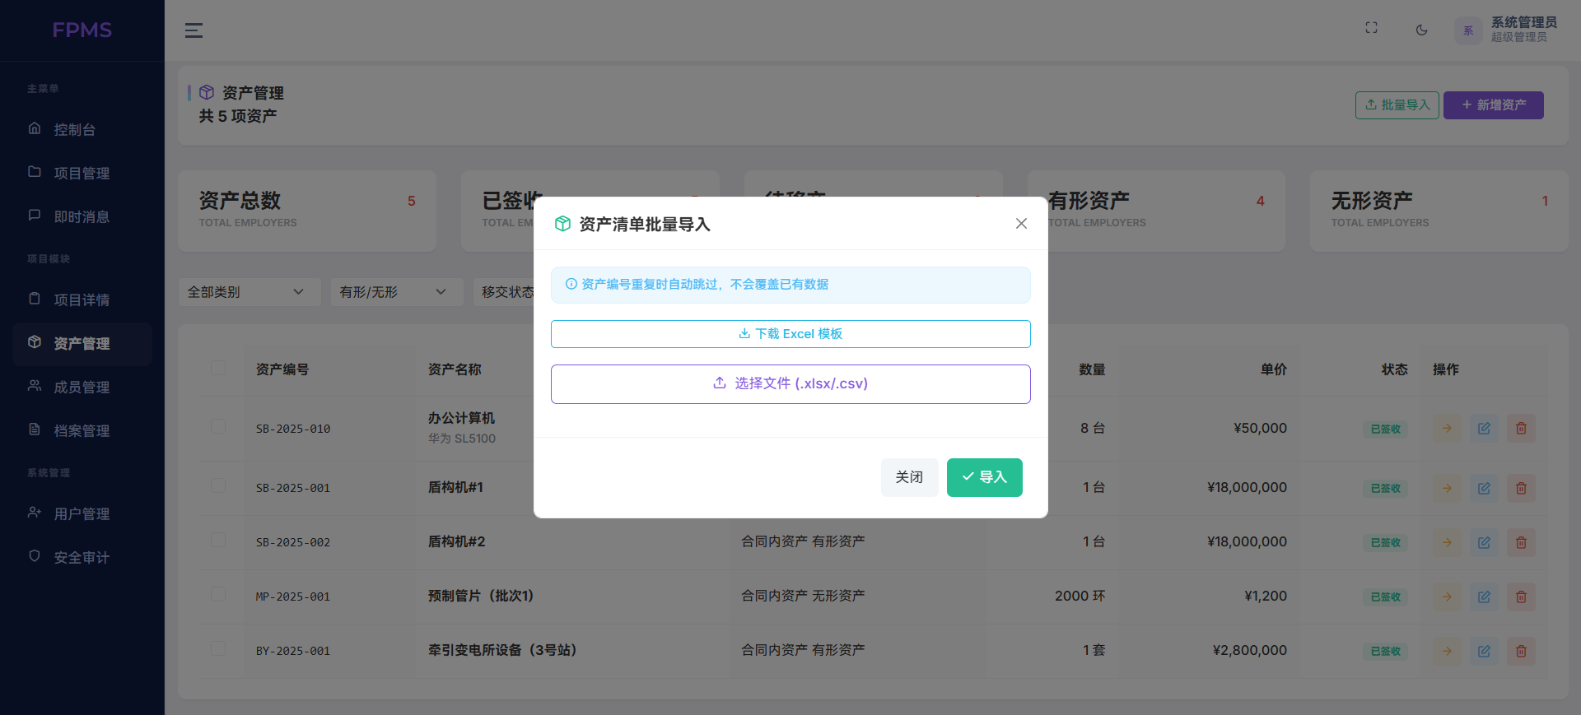This screenshot has width=1581, height=715.
Task: Delete asset BY-2025-001 via trash icon
Action: pyautogui.click(x=1521, y=651)
